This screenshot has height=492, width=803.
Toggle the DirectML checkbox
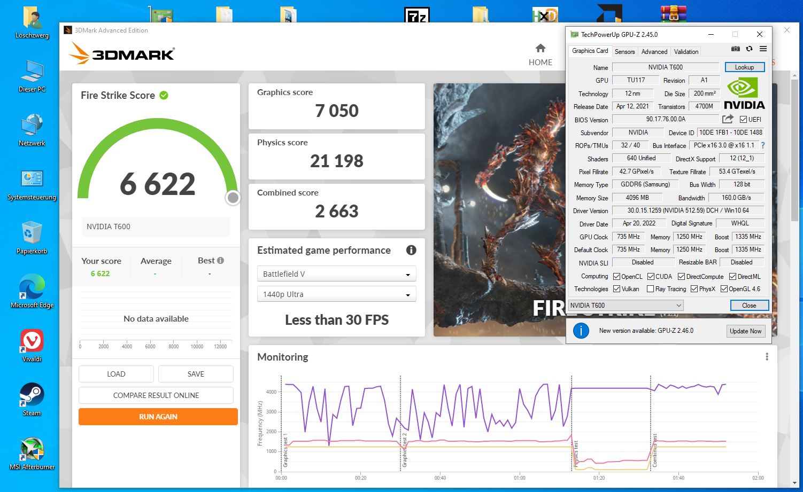(x=732, y=277)
